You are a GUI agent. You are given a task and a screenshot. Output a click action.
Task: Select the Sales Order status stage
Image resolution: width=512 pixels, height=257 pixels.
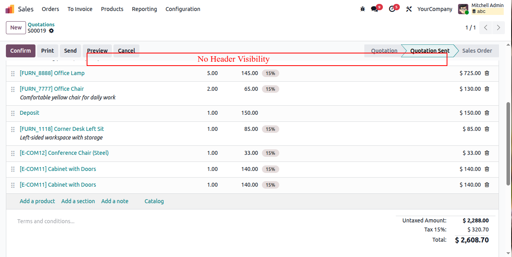(477, 51)
